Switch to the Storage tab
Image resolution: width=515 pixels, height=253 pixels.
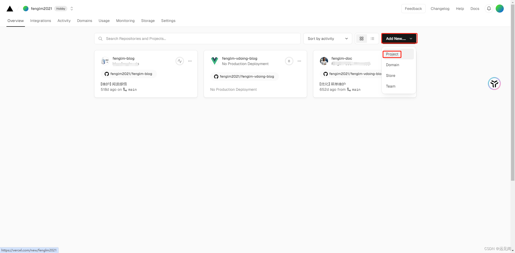(x=148, y=21)
